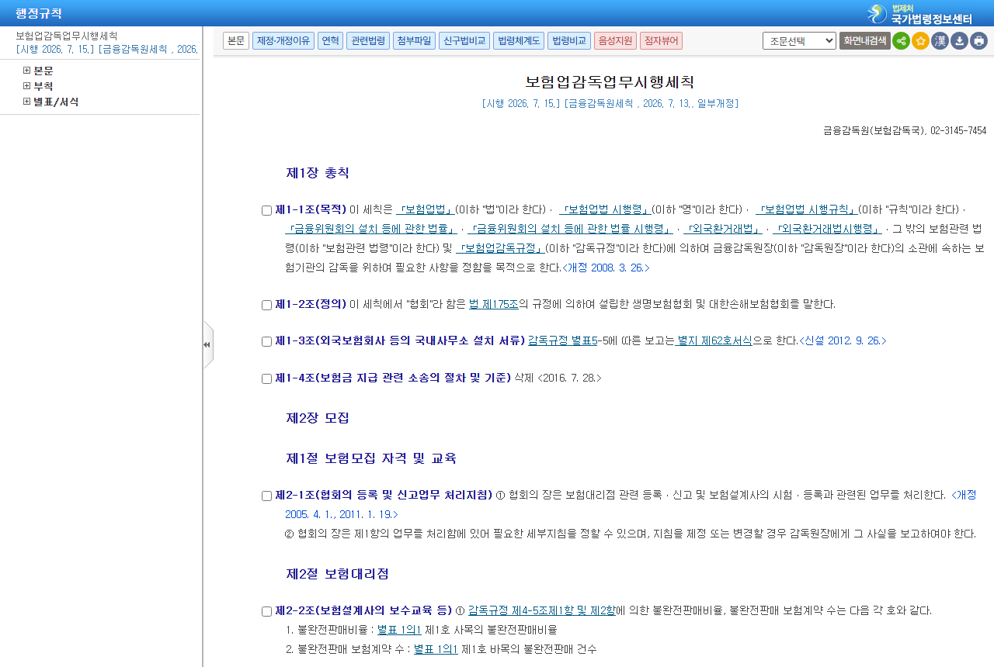994x667 pixels.
Task: Add page to favorites with star icon
Action: click(920, 41)
